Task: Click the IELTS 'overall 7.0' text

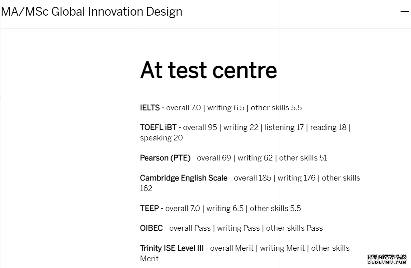Action: 183,108
